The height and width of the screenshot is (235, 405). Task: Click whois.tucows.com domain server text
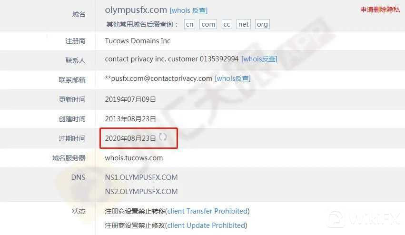(x=134, y=158)
